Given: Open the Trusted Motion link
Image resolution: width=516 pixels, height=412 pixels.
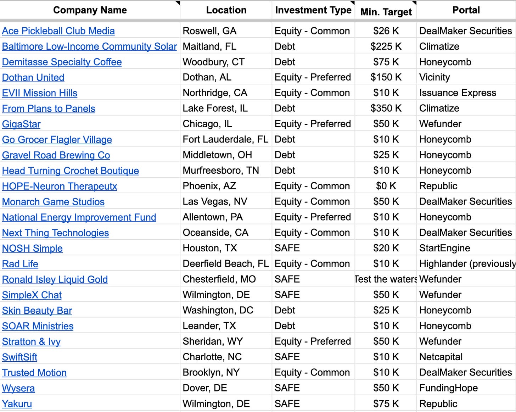Looking at the screenshot, I should [x=34, y=373].
